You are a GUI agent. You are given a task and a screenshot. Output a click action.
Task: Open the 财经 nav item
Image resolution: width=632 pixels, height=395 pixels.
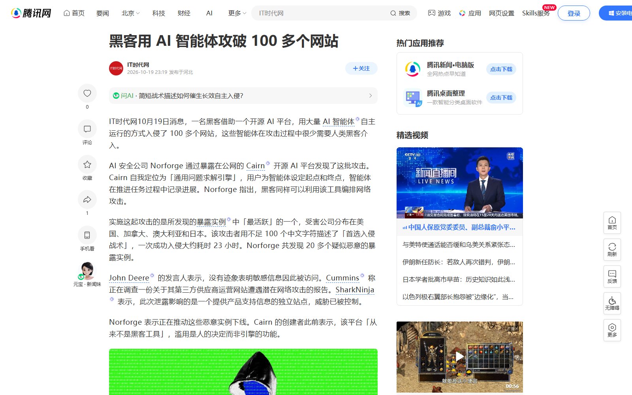coord(184,13)
